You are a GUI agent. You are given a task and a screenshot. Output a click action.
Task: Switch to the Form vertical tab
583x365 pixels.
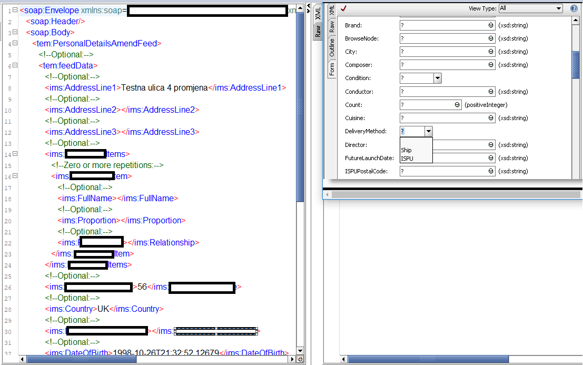[332, 69]
